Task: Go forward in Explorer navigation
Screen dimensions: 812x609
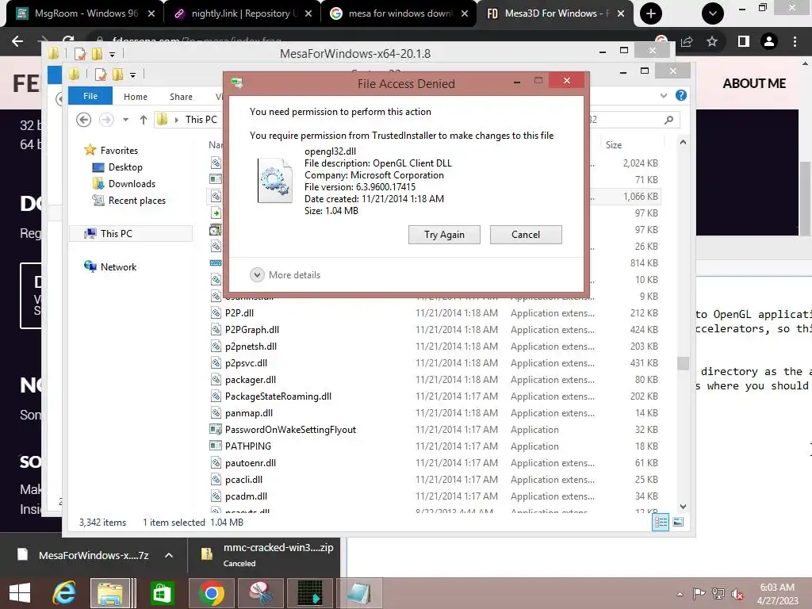Action: (106, 120)
